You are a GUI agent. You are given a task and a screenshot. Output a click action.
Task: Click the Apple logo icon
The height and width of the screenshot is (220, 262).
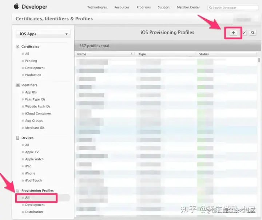(x=16, y=6)
